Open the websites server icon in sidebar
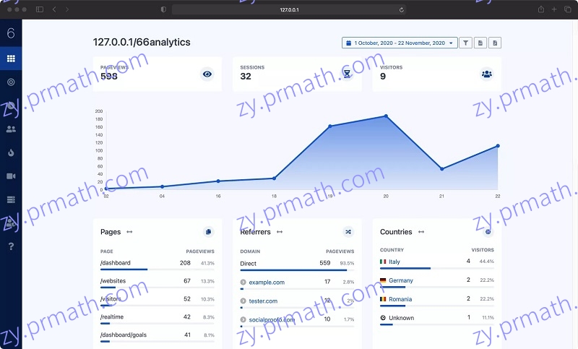The image size is (578, 349). [11, 199]
